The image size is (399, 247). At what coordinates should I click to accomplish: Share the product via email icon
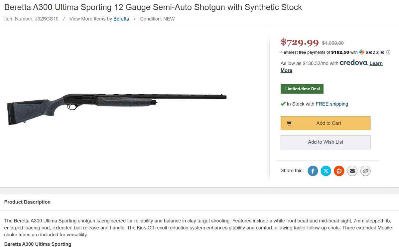[x=352, y=171]
